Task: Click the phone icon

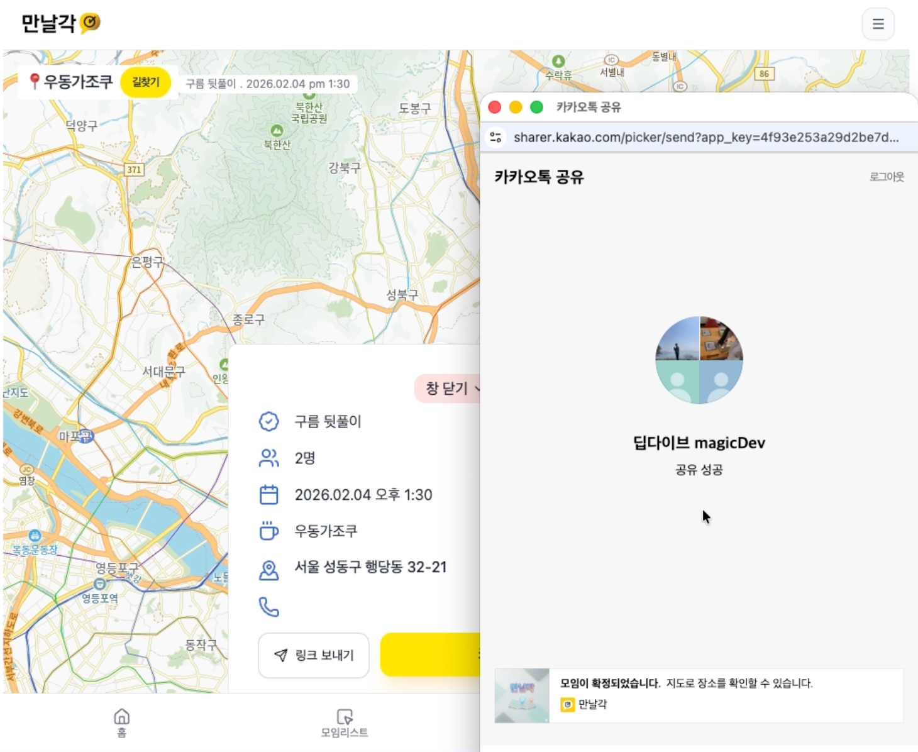Action: tap(269, 607)
